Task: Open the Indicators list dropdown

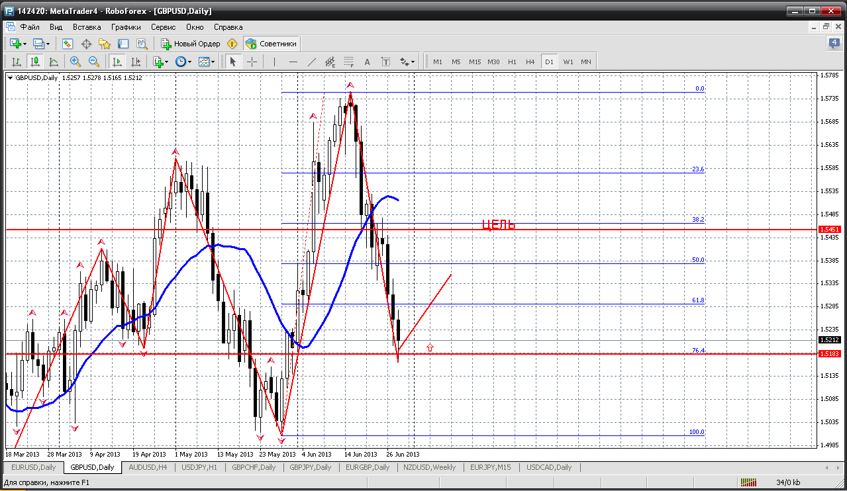Action: click(x=160, y=62)
